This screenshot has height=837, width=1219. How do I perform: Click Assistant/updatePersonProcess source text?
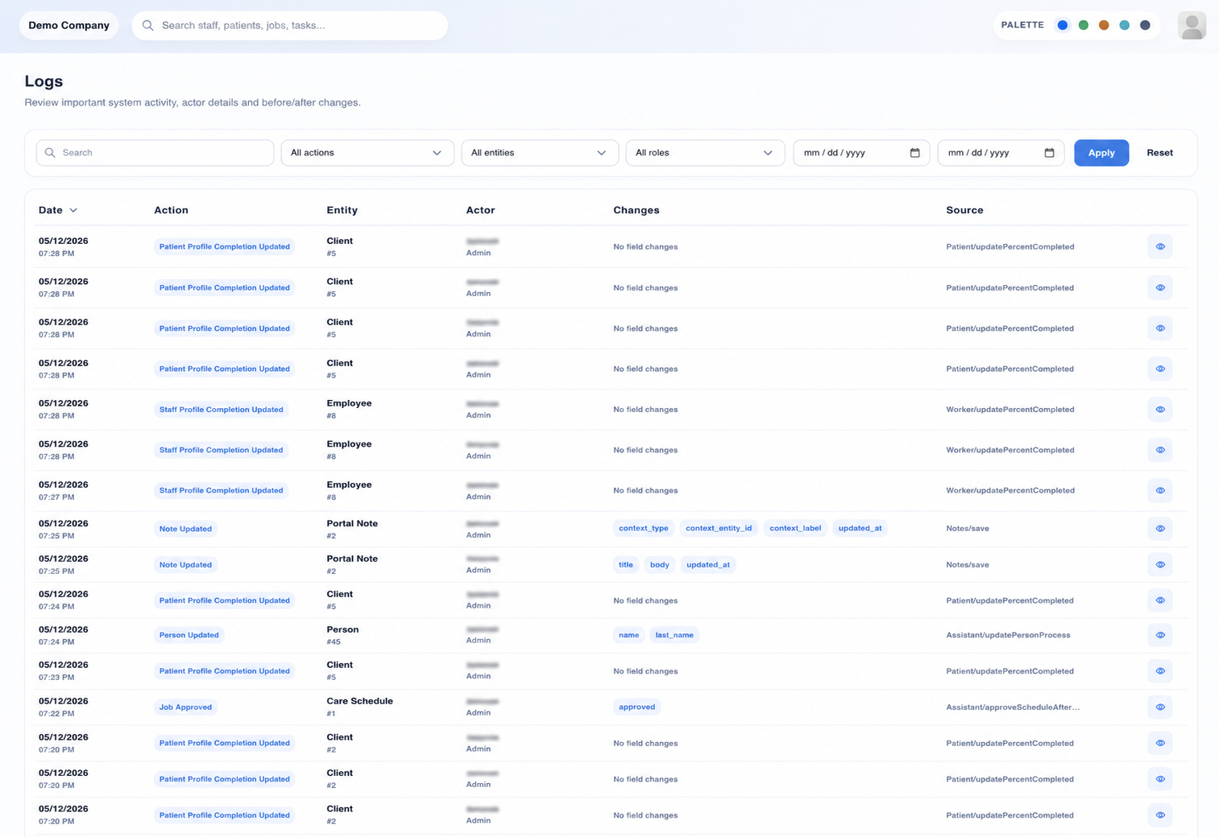click(1008, 635)
